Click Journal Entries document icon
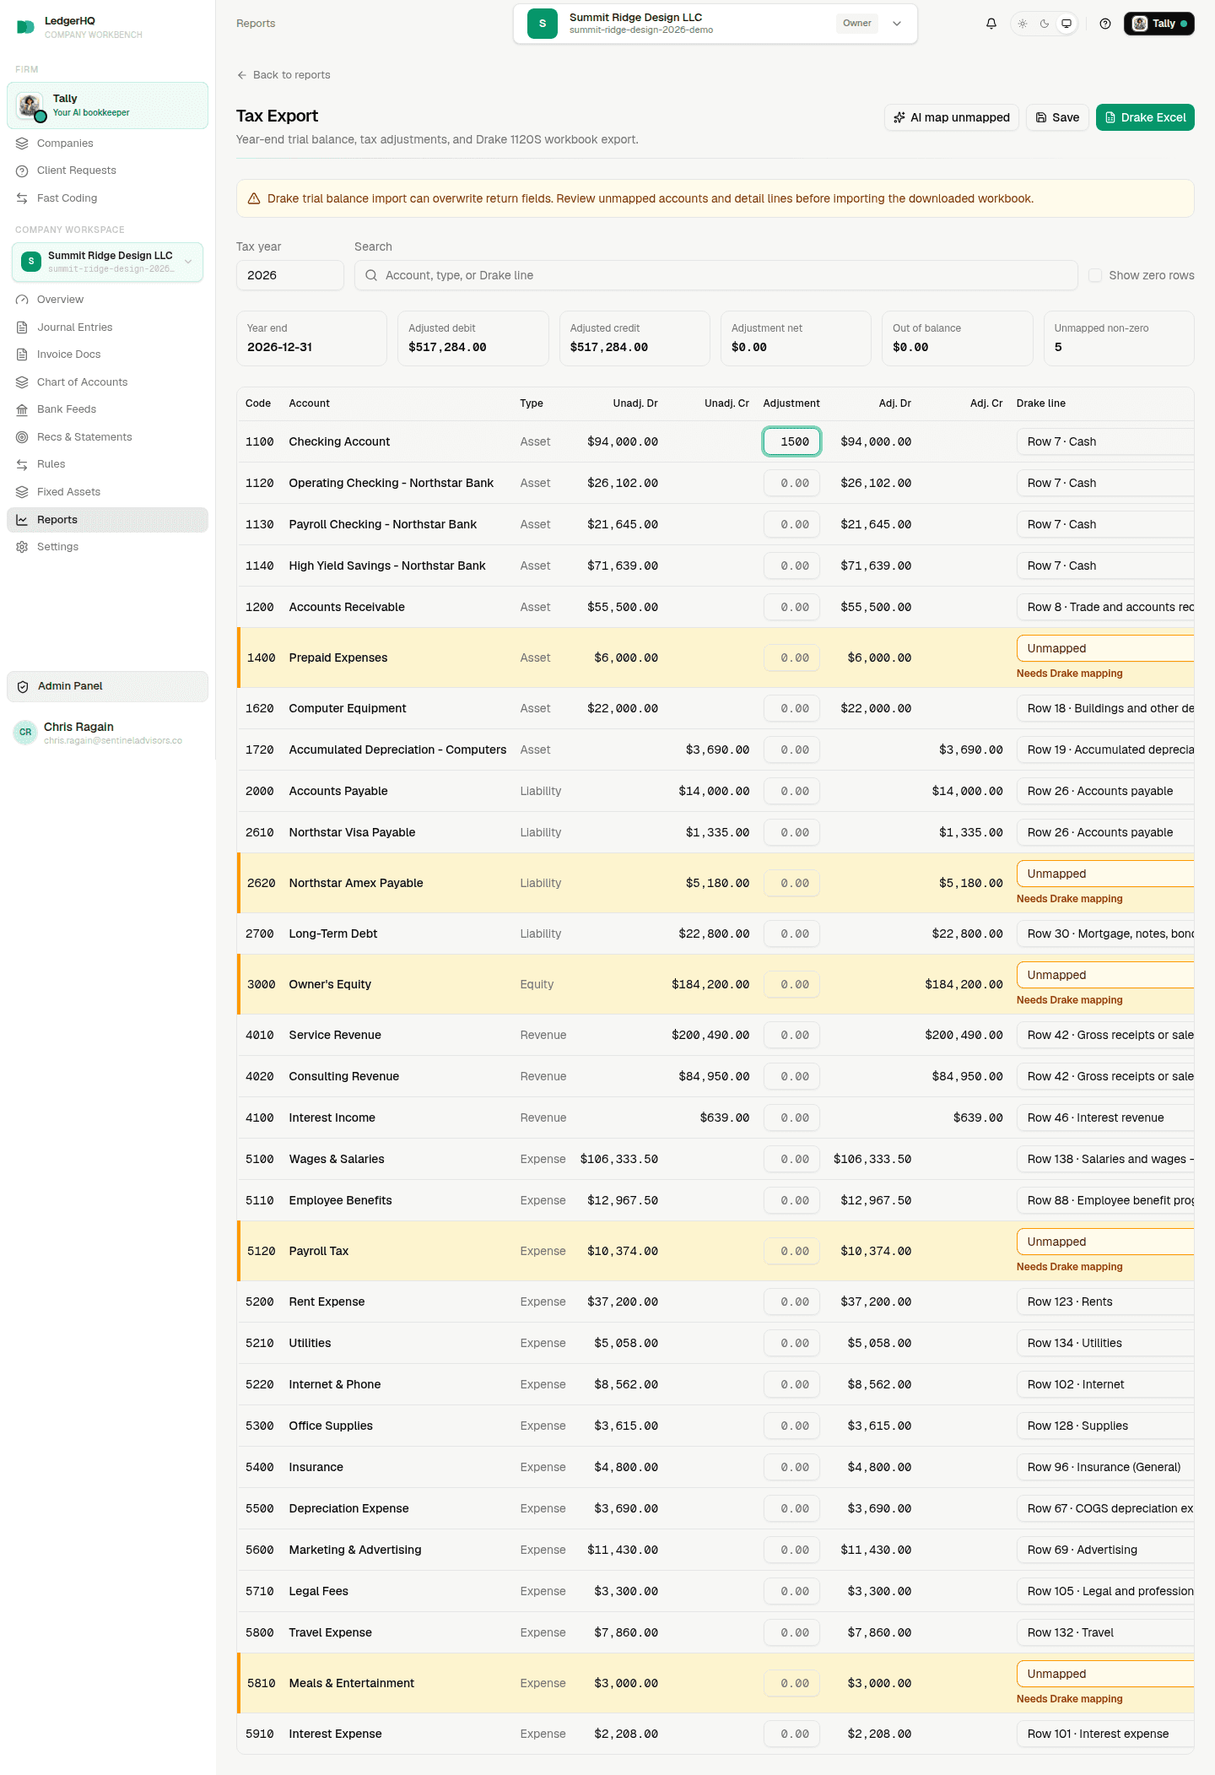Image resolution: width=1215 pixels, height=1775 pixels. tap(22, 327)
